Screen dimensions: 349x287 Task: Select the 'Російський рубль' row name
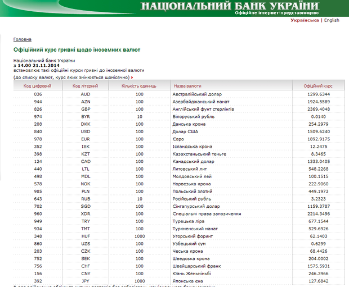tap(191, 198)
